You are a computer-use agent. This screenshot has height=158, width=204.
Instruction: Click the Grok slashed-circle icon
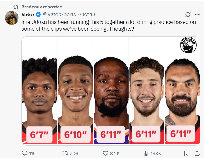tap(188, 14)
